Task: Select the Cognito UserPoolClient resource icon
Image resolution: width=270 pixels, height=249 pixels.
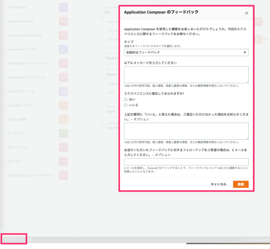Action: tap(63, 35)
